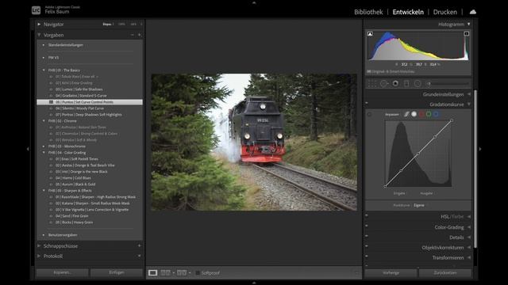The height and width of the screenshot is (285, 508).
Task: Click the Kopieren button
Action: click(62, 272)
